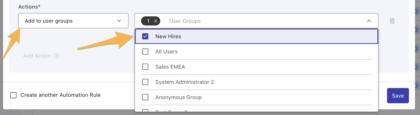This screenshot has width=420, height=115.
Task: Select the Anonymous Group option text
Action: [x=178, y=97]
